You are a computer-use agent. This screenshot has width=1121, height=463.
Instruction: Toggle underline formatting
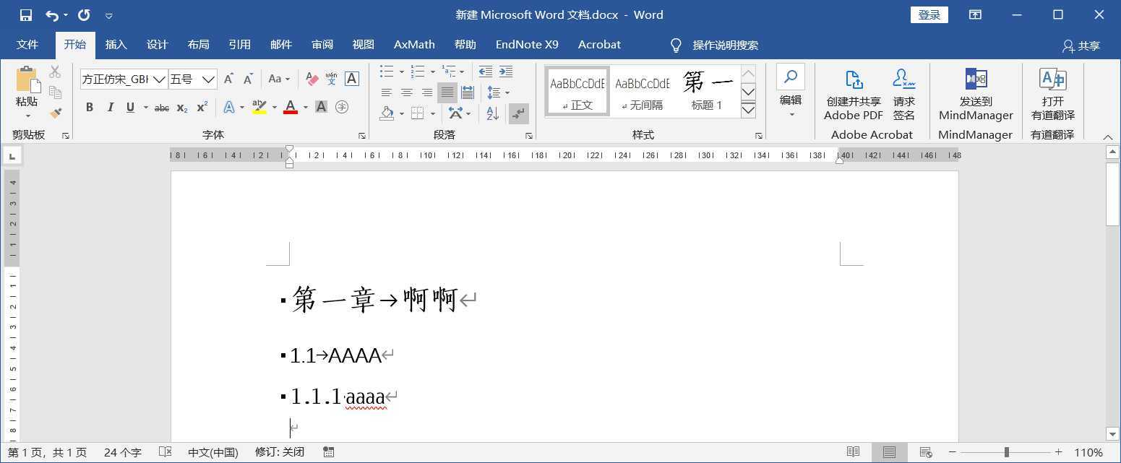tap(131, 107)
